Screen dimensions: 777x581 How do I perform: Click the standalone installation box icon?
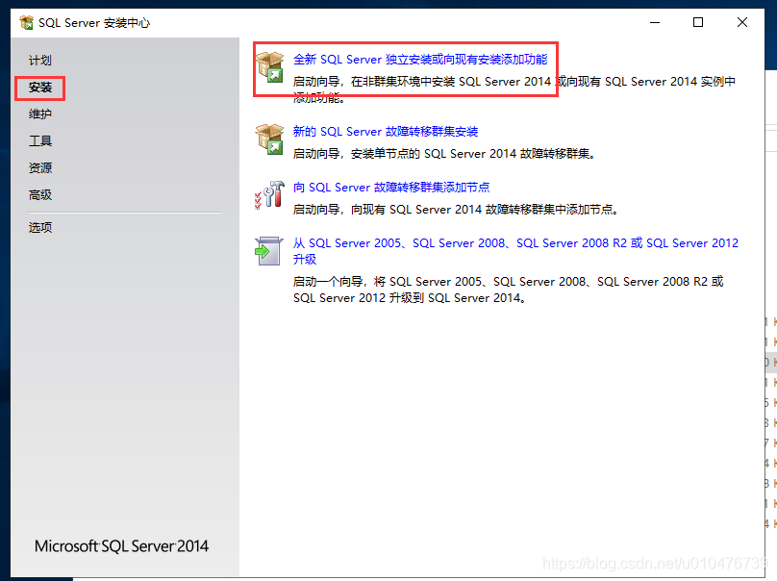click(x=269, y=67)
